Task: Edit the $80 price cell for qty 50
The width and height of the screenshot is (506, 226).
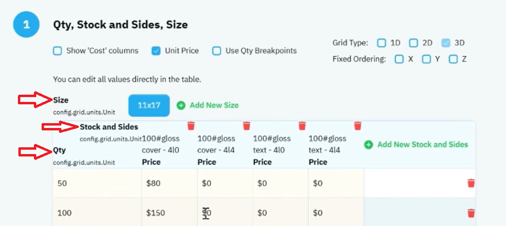Action: click(169, 183)
